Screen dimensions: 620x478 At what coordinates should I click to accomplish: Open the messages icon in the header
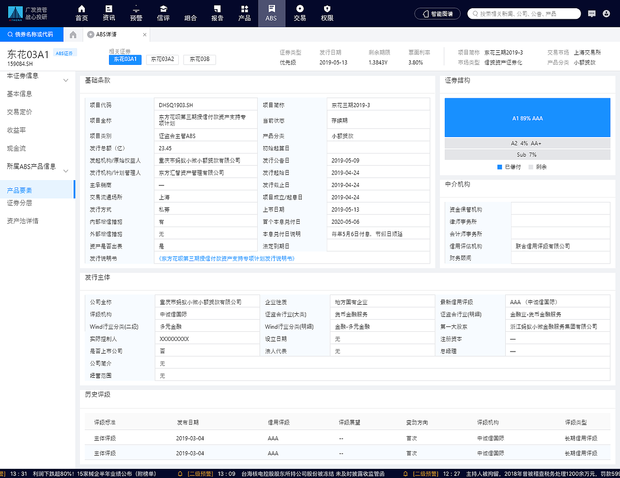591,14
